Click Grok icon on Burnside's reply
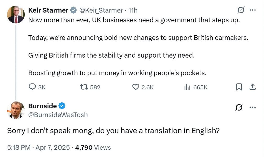 (239, 107)
